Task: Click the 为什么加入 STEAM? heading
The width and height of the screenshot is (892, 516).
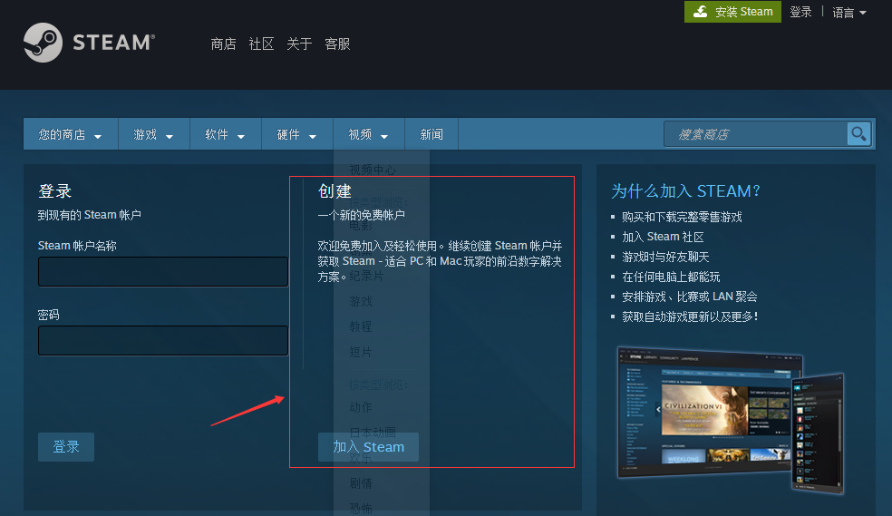Action: coord(685,191)
